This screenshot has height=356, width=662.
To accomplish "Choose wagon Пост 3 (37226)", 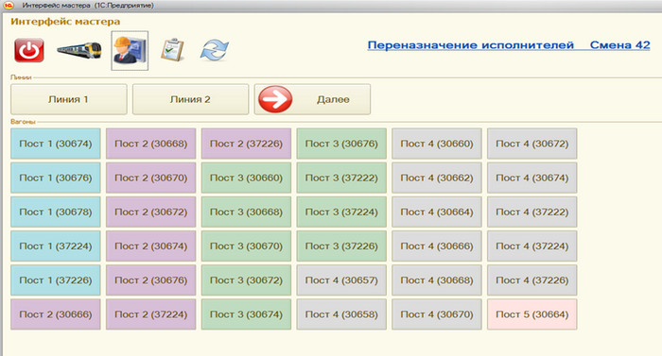I will [x=341, y=246].
